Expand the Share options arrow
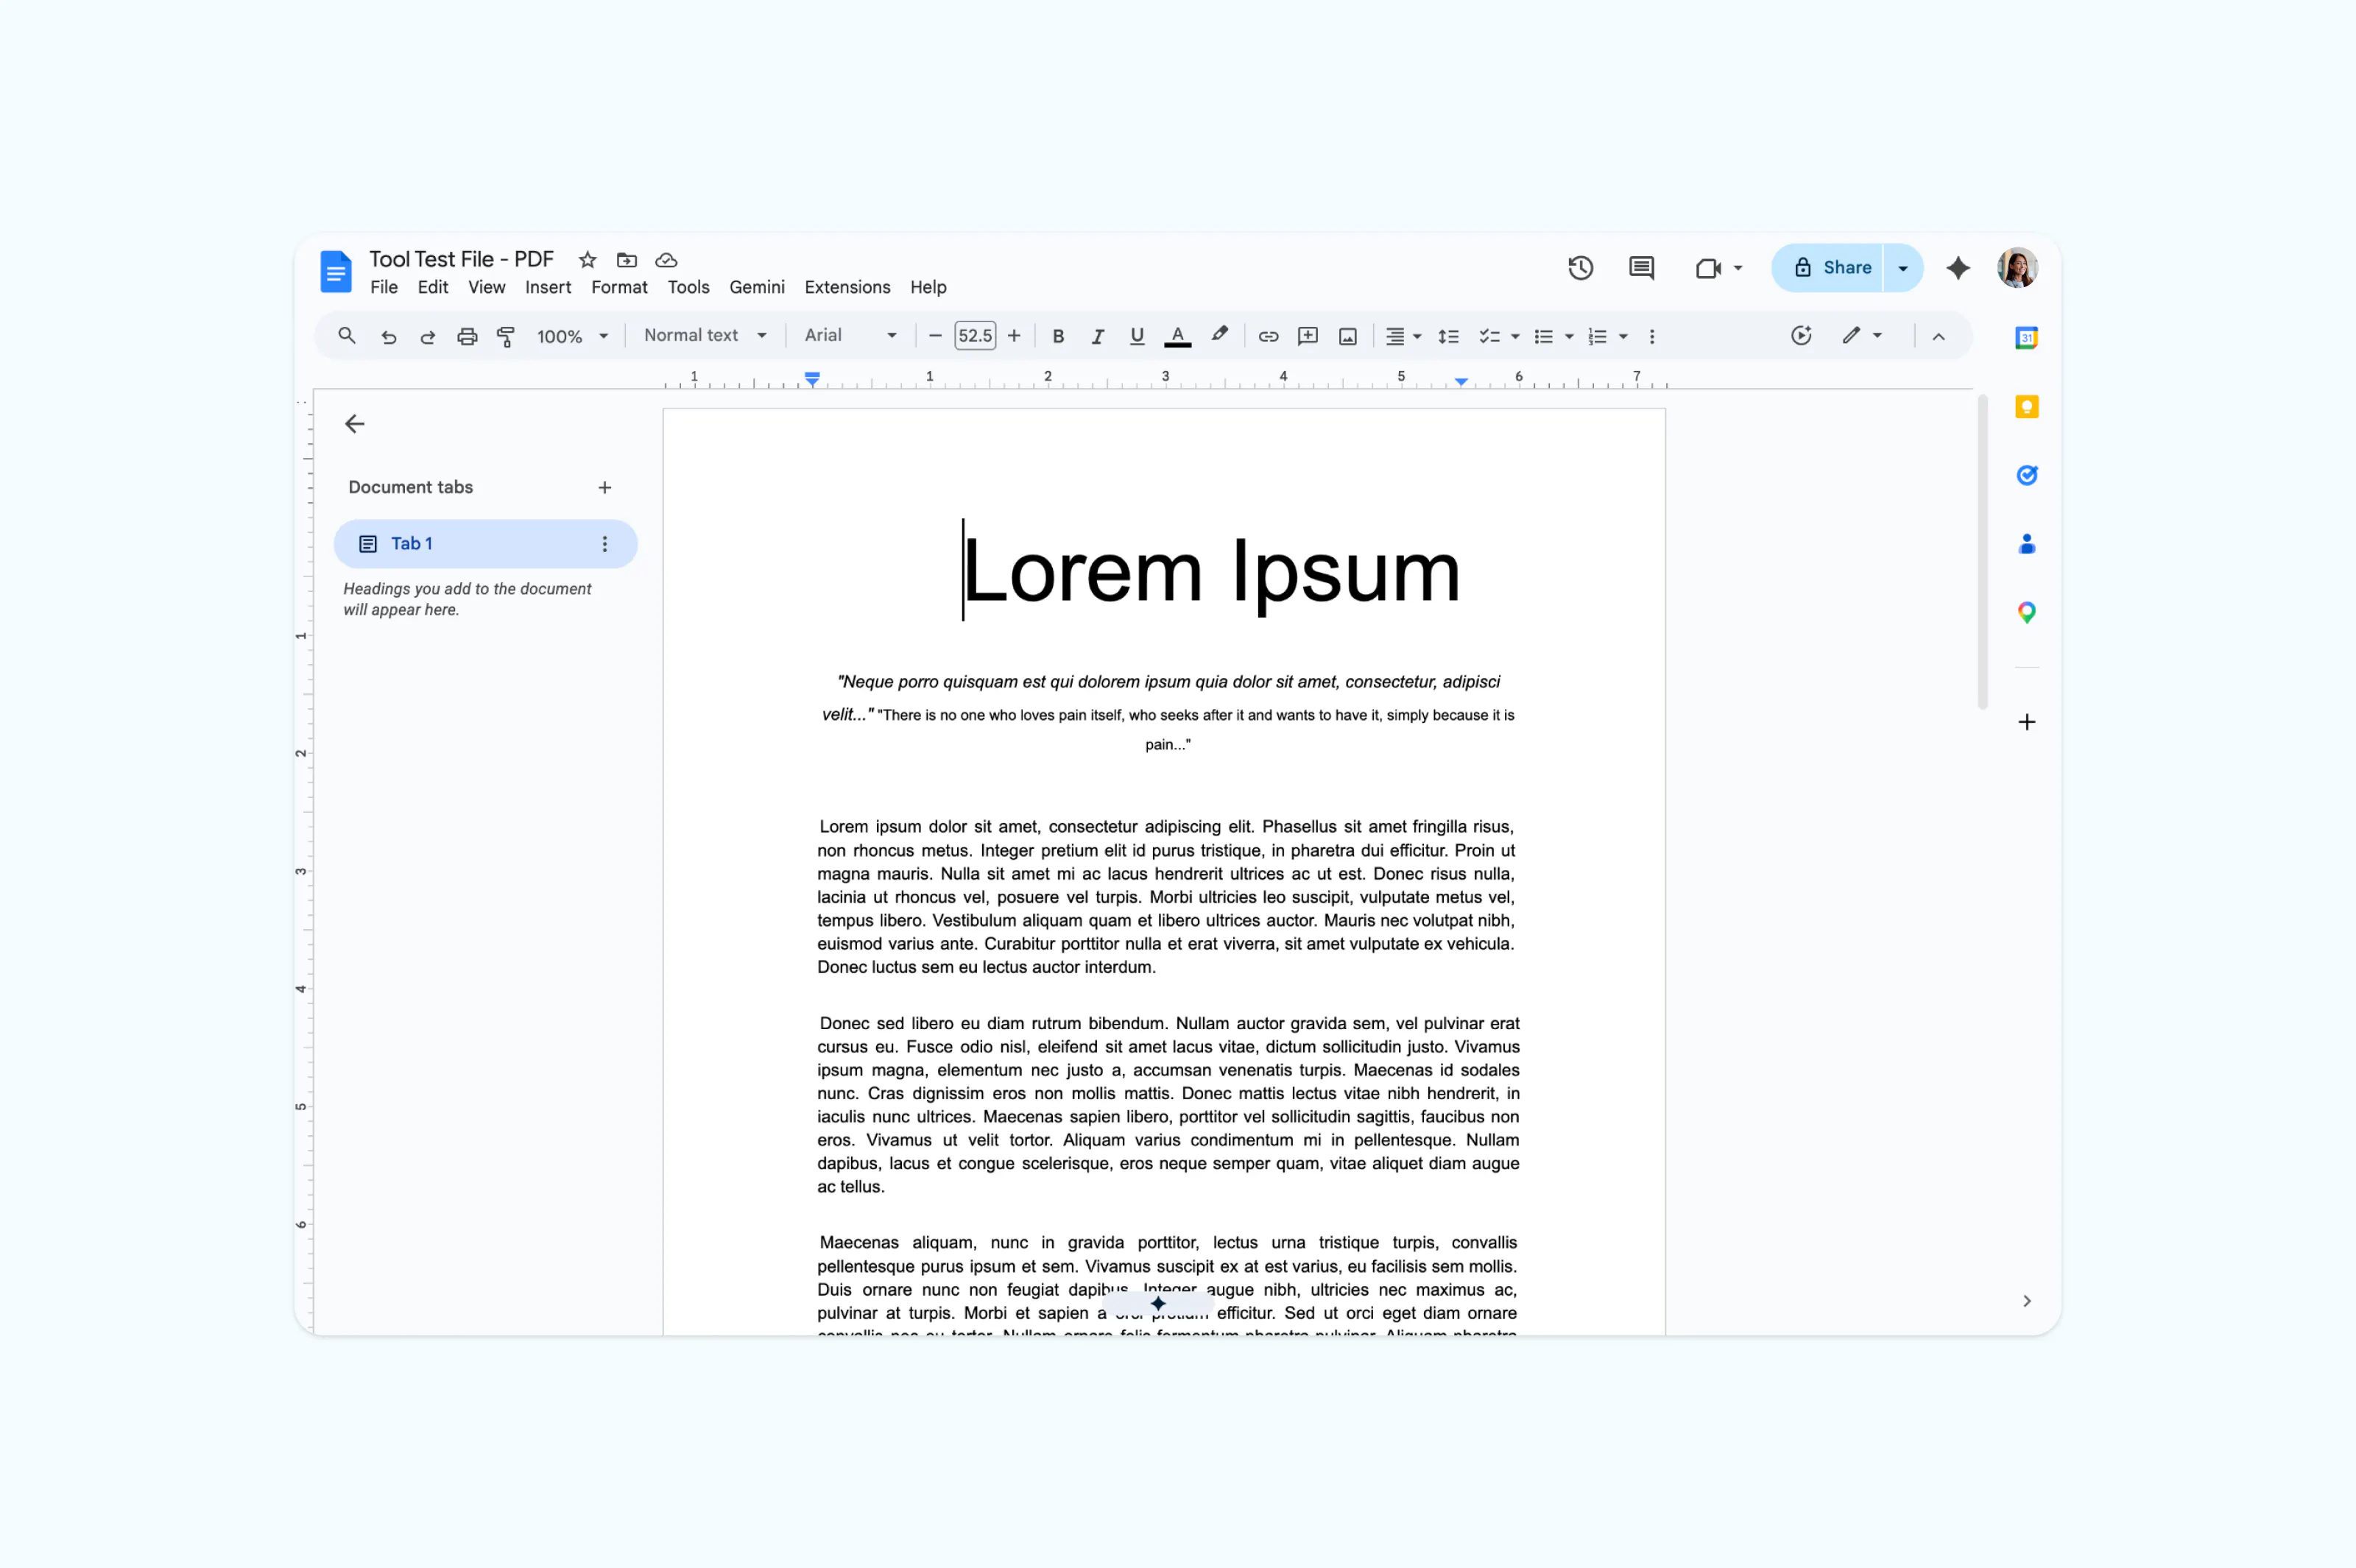The height and width of the screenshot is (1568, 2356). 1903,268
